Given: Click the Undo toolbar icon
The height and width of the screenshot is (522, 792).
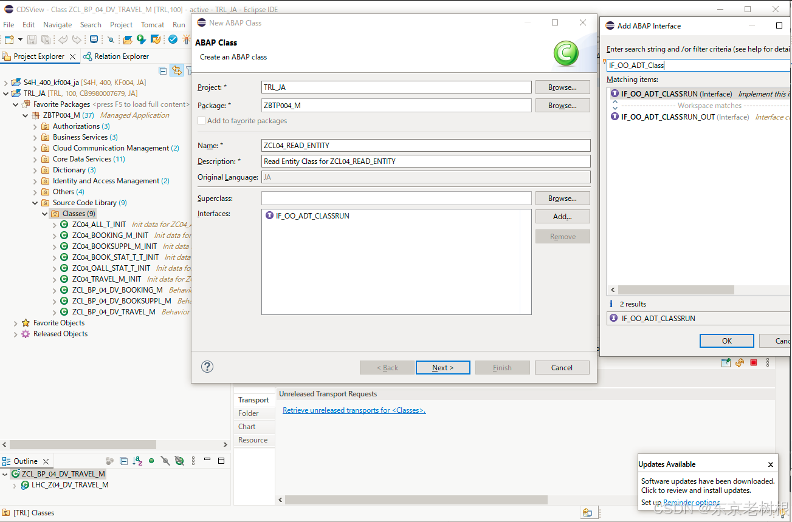Looking at the screenshot, I should 63,39.
